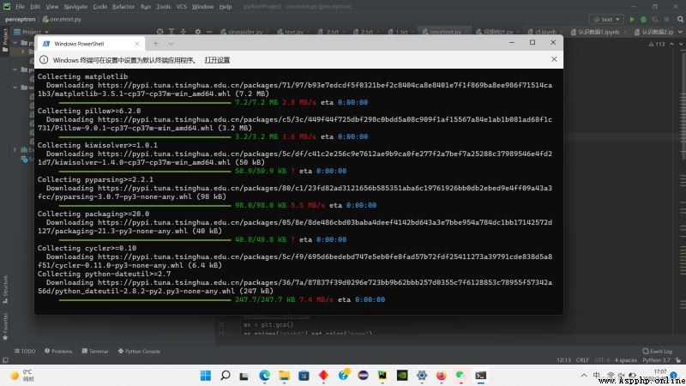Click the green Run button in PyCharm
686x386 pixels.
pyautogui.click(x=632, y=19)
